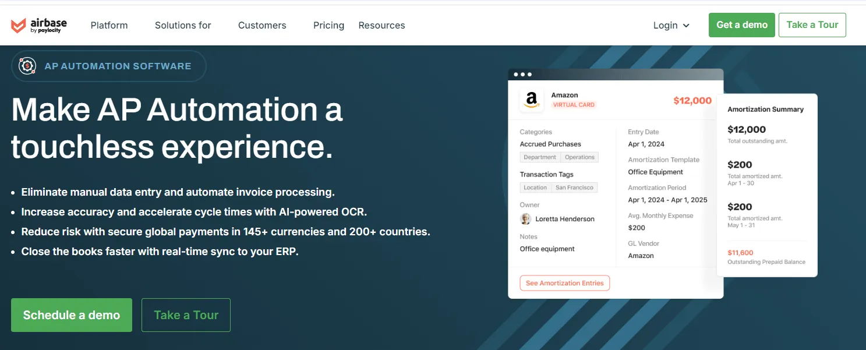Click the Location tag

(x=535, y=188)
